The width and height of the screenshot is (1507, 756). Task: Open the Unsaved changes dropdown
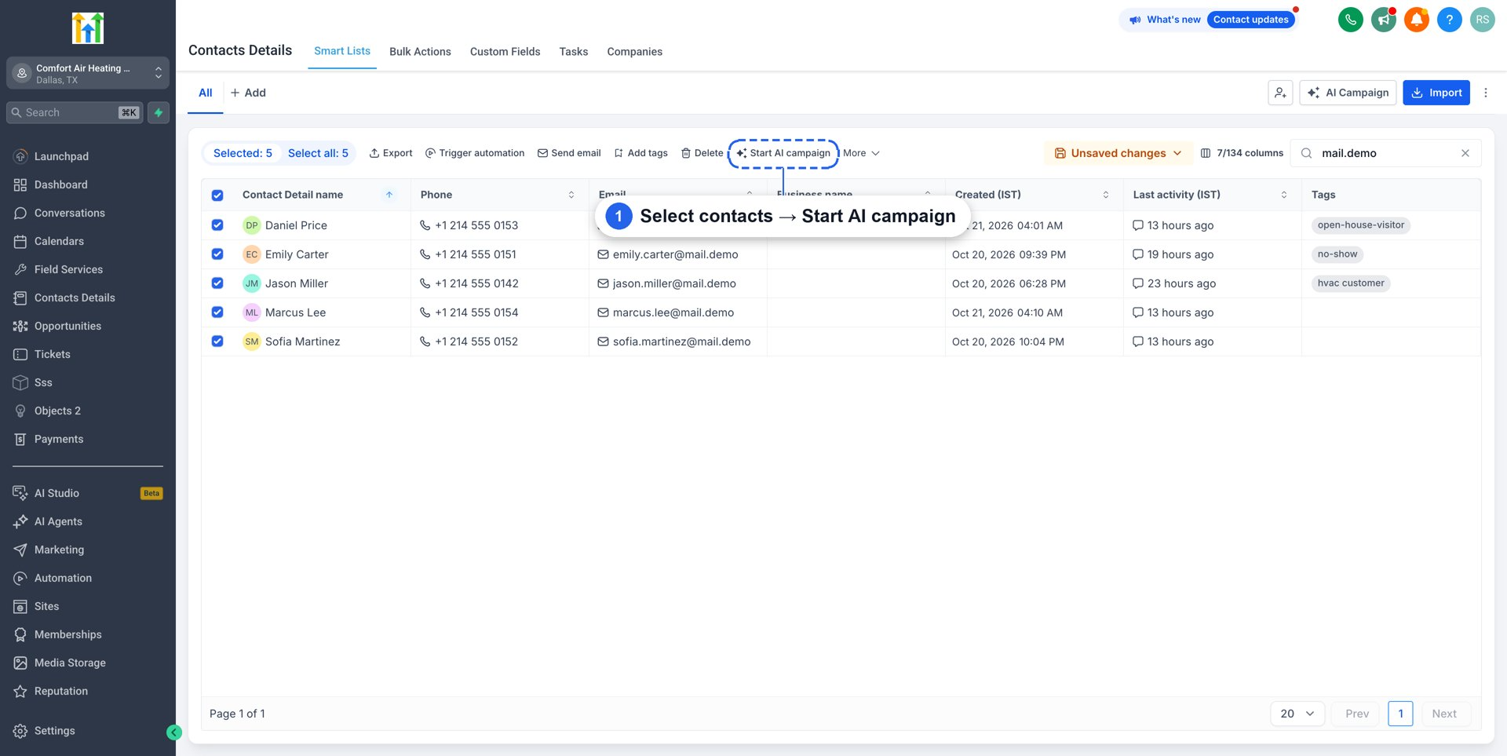tap(1118, 153)
